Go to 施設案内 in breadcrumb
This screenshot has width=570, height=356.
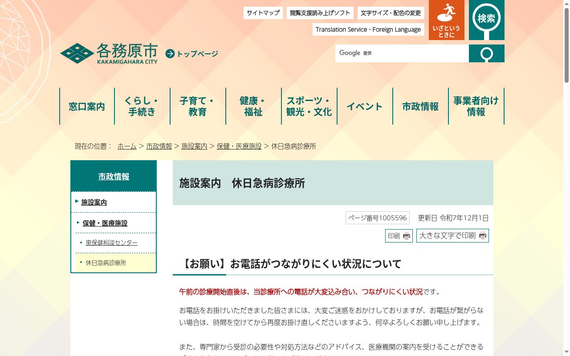click(194, 146)
